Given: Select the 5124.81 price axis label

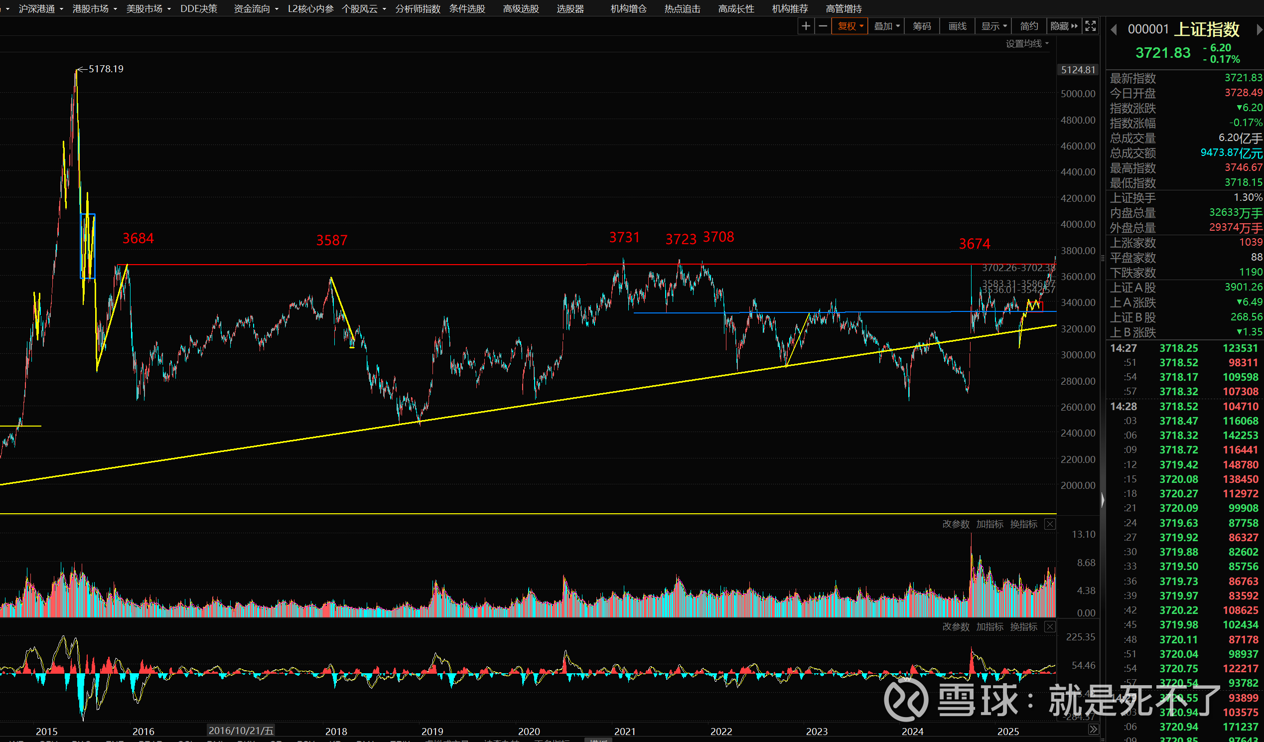Looking at the screenshot, I should pos(1078,70).
